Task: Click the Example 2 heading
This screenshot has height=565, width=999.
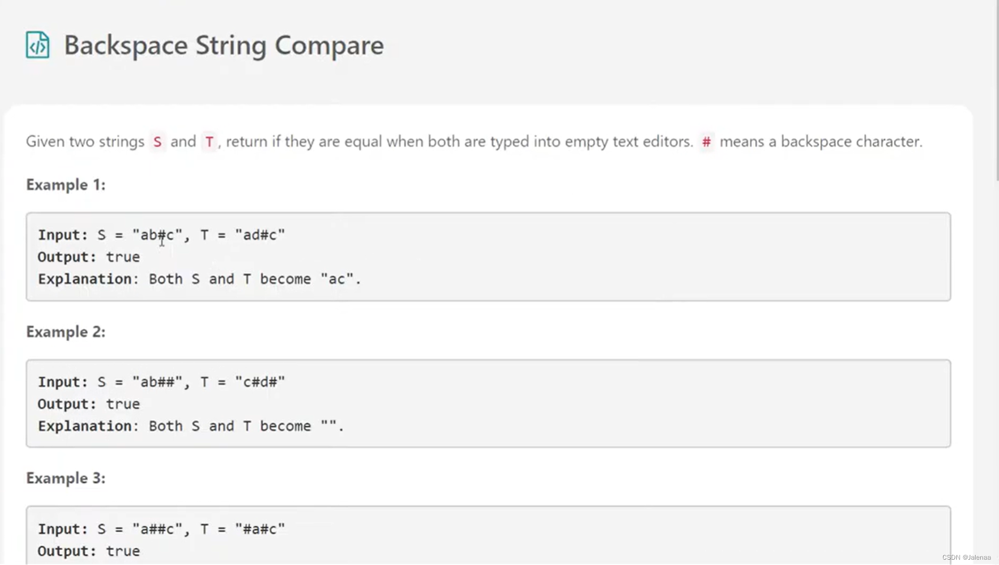Action: pyautogui.click(x=66, y=332)
